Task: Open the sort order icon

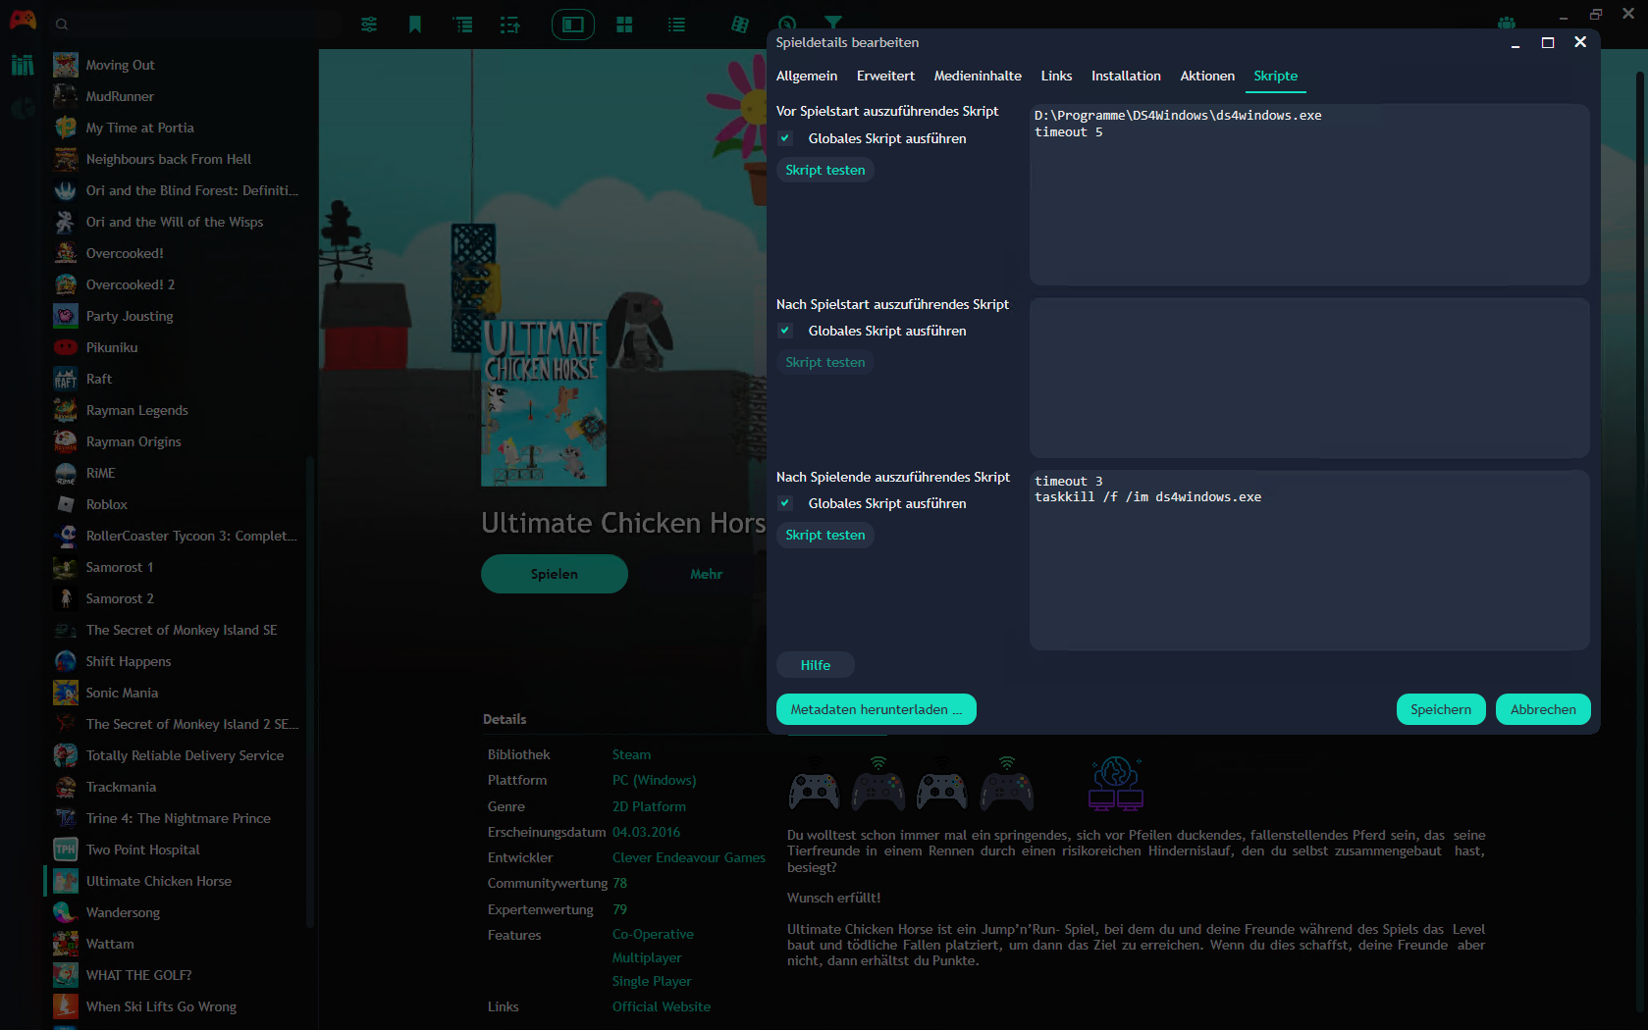Action: tap(509, 25)
